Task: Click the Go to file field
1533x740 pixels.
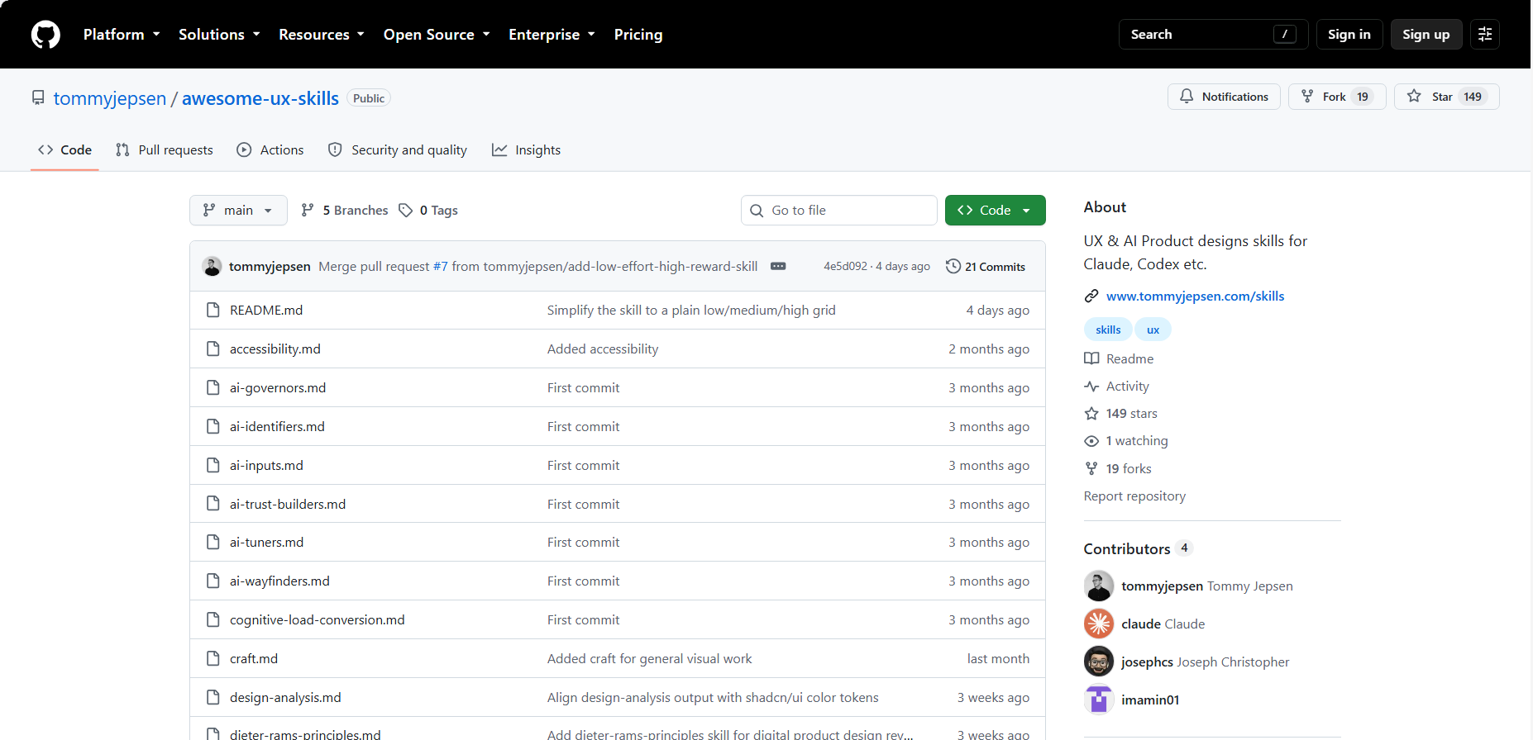Action: [839, 211]
